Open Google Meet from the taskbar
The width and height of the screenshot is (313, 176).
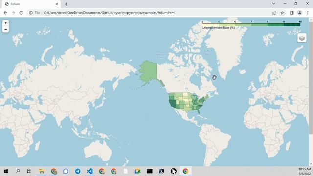click(x=137, y=171)
